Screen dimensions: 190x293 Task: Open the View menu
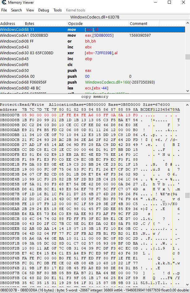(x=30, y=10)
